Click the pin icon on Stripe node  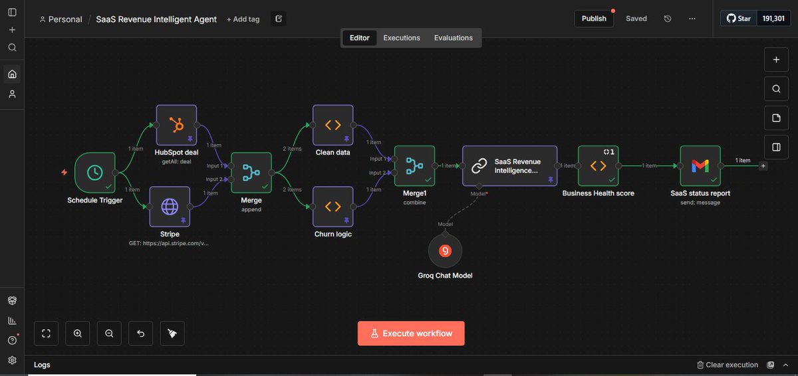(x=184, y=221)
